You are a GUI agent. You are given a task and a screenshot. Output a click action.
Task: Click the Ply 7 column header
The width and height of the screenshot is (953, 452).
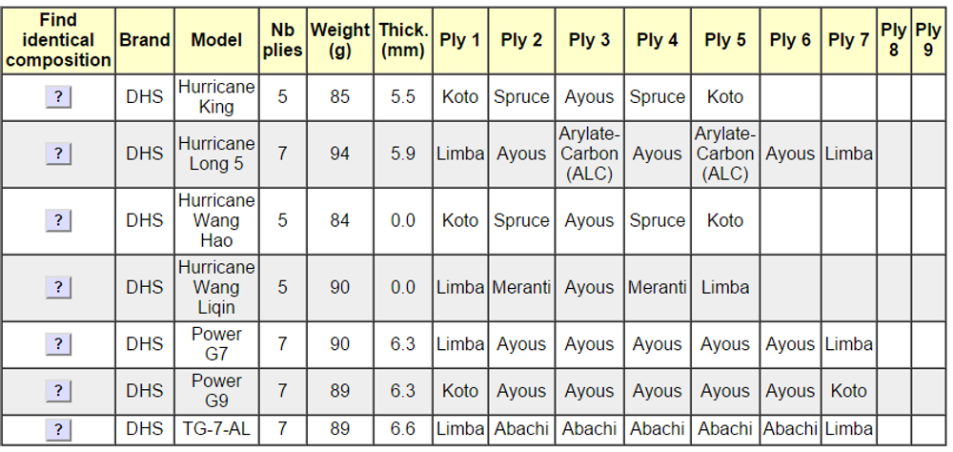point(848,40)
